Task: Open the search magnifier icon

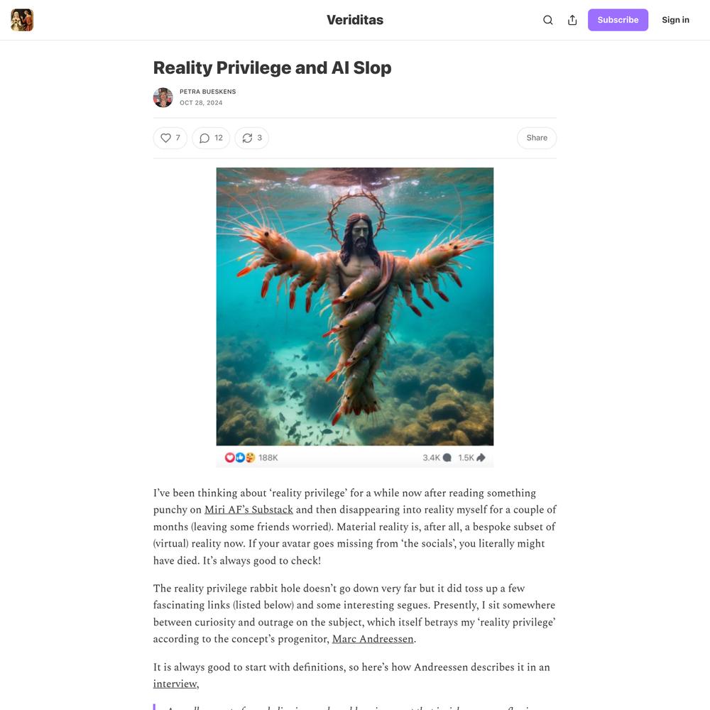Action: (548, 20)
